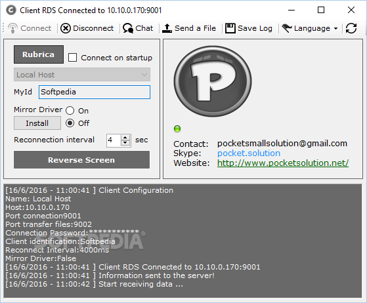Click 'Start receiving data ...' log line
The width and height of the screenshot is (367, 303).
coord(94,284)
